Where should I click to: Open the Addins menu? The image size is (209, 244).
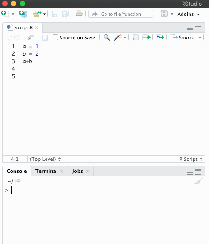coord(188,14)
